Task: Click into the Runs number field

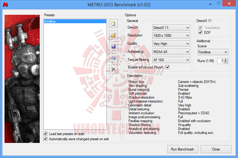Action: coord(221,61)
